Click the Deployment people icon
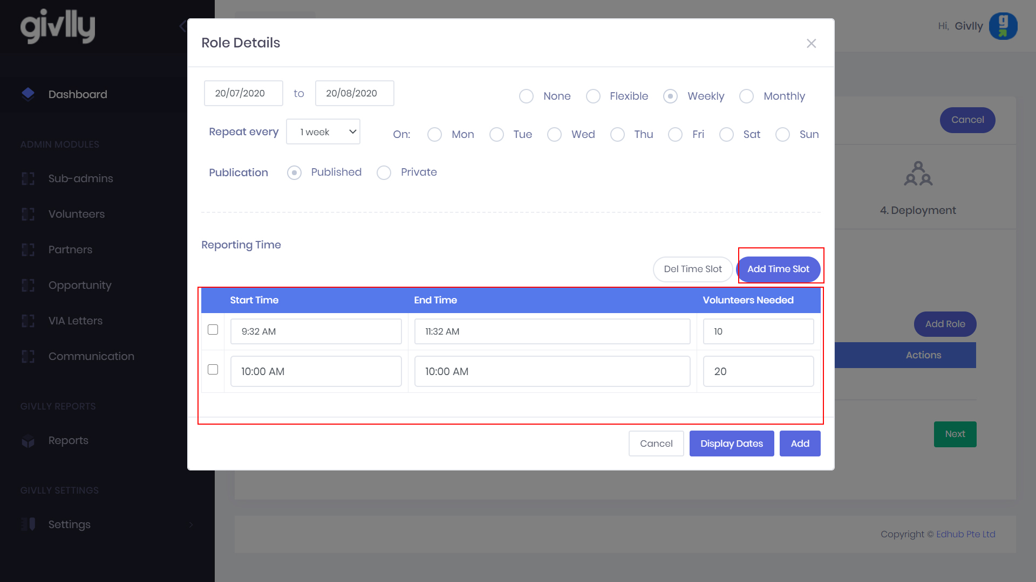Image resolution: width=1036 pixels, height=582 pixels. click(918, 174)
